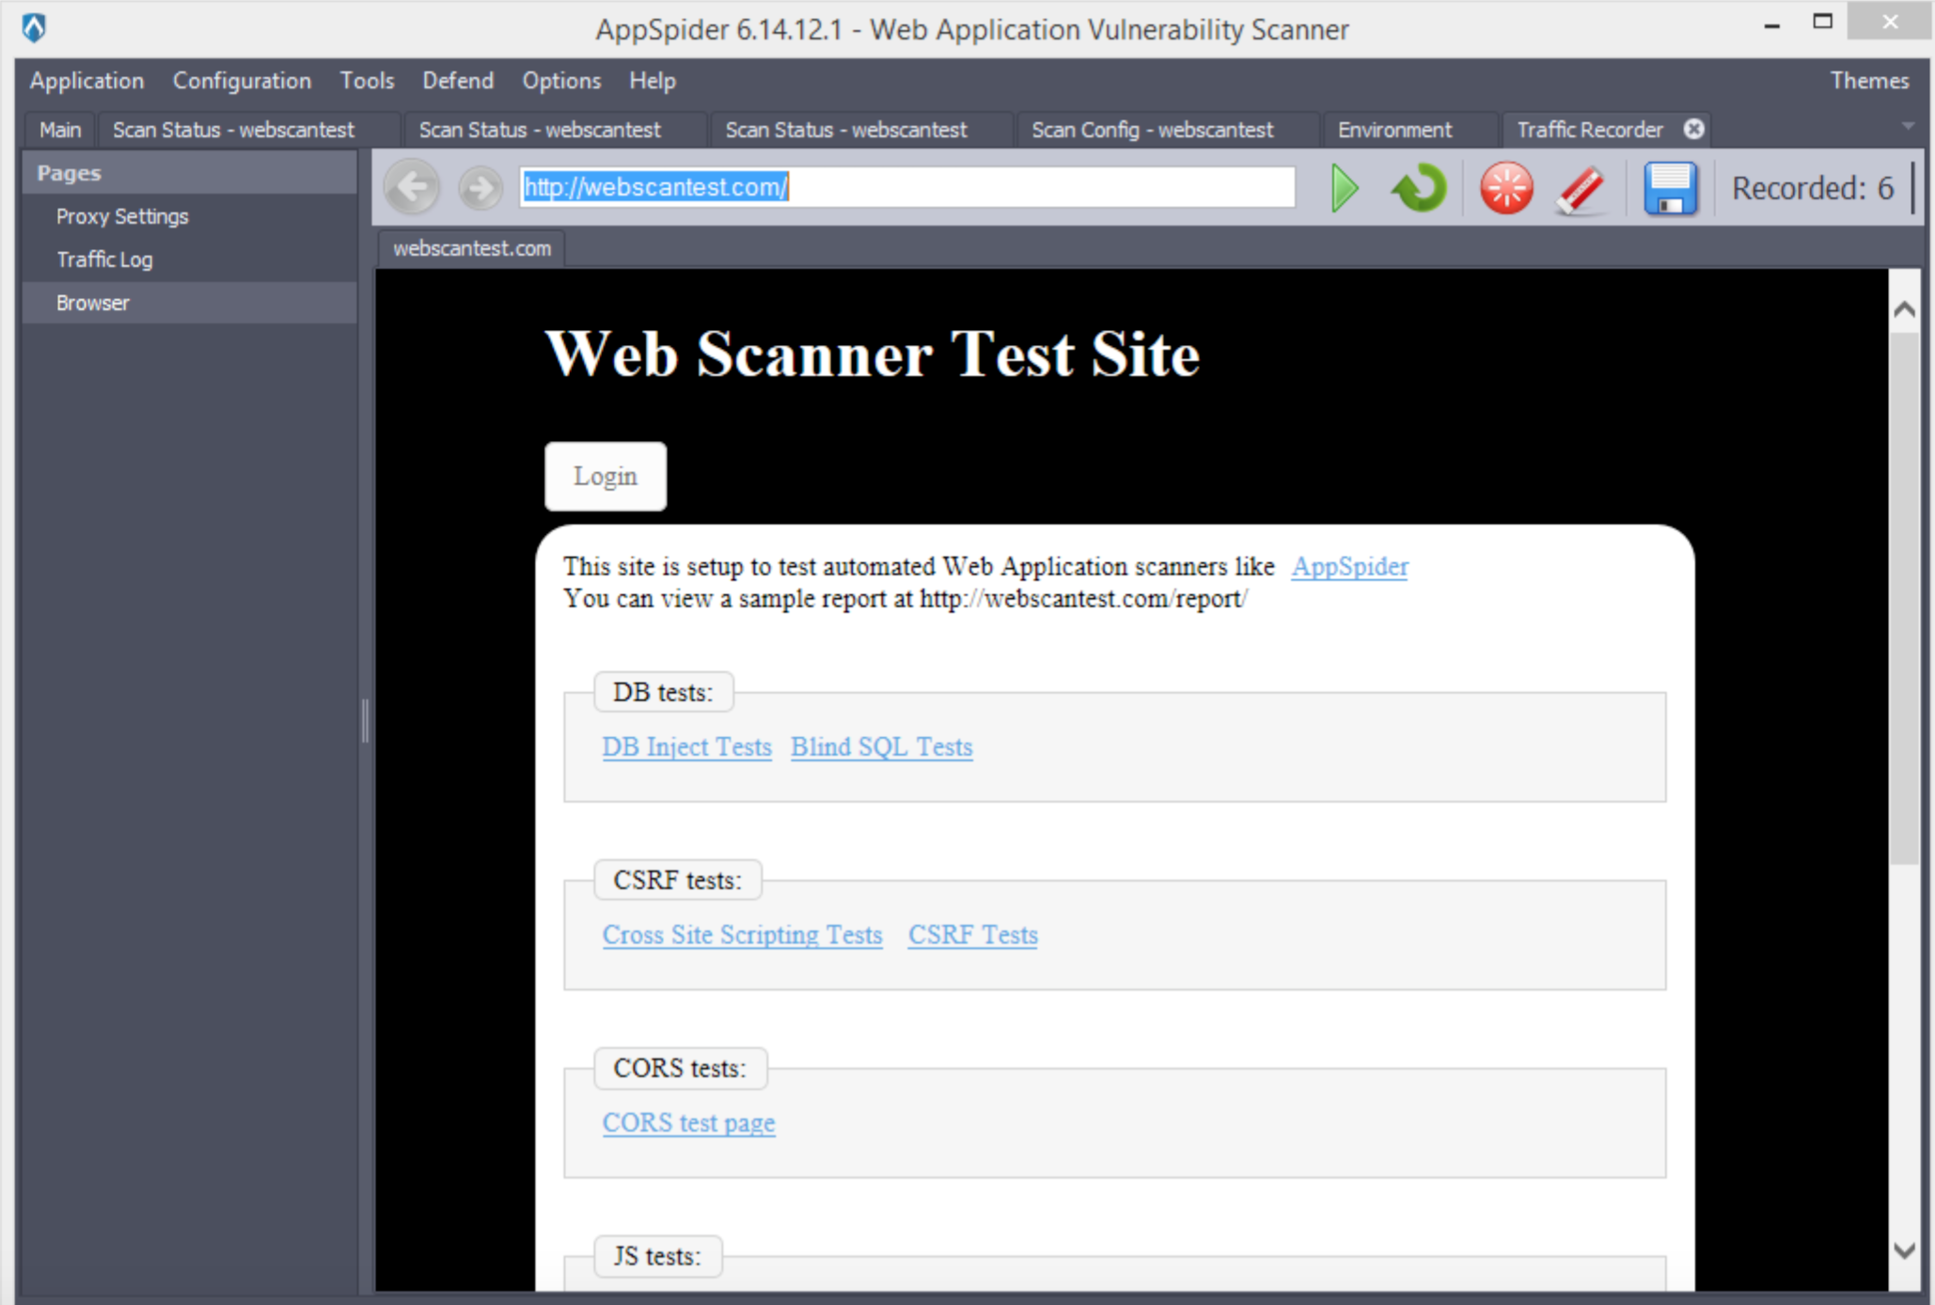This screenshot has width=1935, height=1305.
Task: Click the scrollbar down arrow
Action: (x=1905, y=1250)
